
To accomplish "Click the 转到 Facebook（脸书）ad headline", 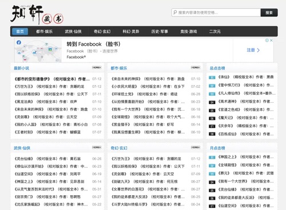I will [93, 44].
